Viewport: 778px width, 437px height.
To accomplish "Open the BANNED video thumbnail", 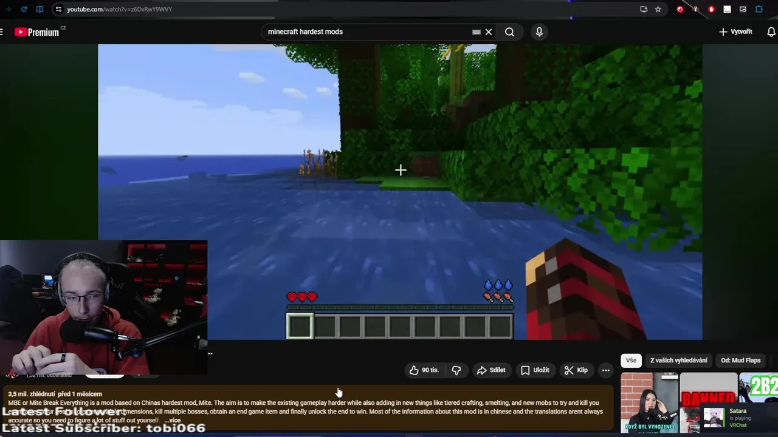I will [709, 390].
